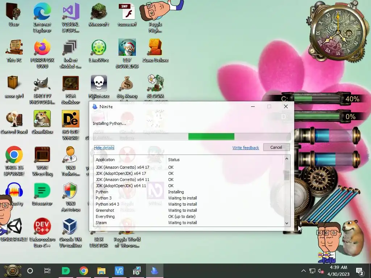Screen dimensions: 371x278
Task: Click the taskbar clock 4:39 AM
Action: tap(338, 271)
